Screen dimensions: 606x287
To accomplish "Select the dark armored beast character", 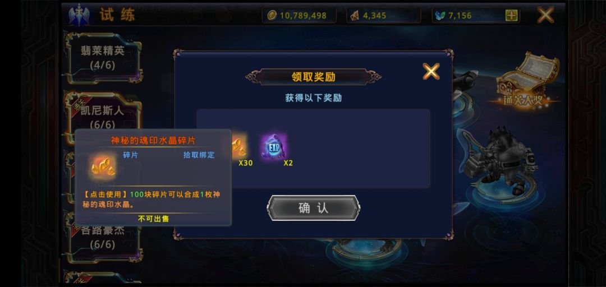I will 501,160.
